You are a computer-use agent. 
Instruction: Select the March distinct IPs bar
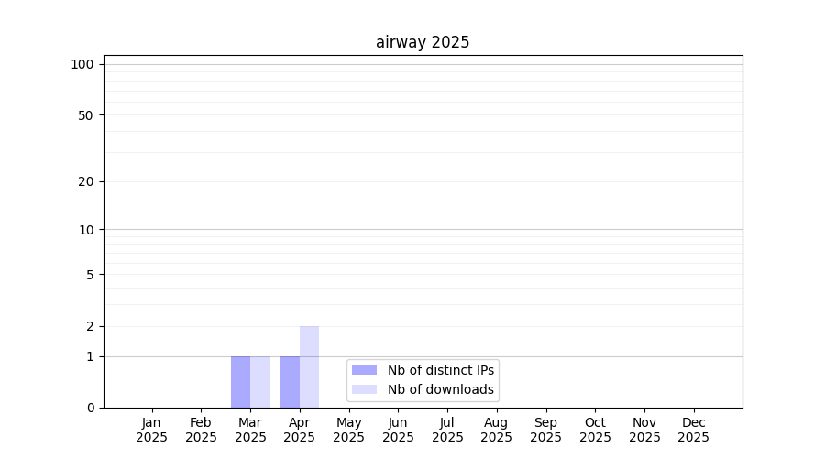tap(240, 382)
